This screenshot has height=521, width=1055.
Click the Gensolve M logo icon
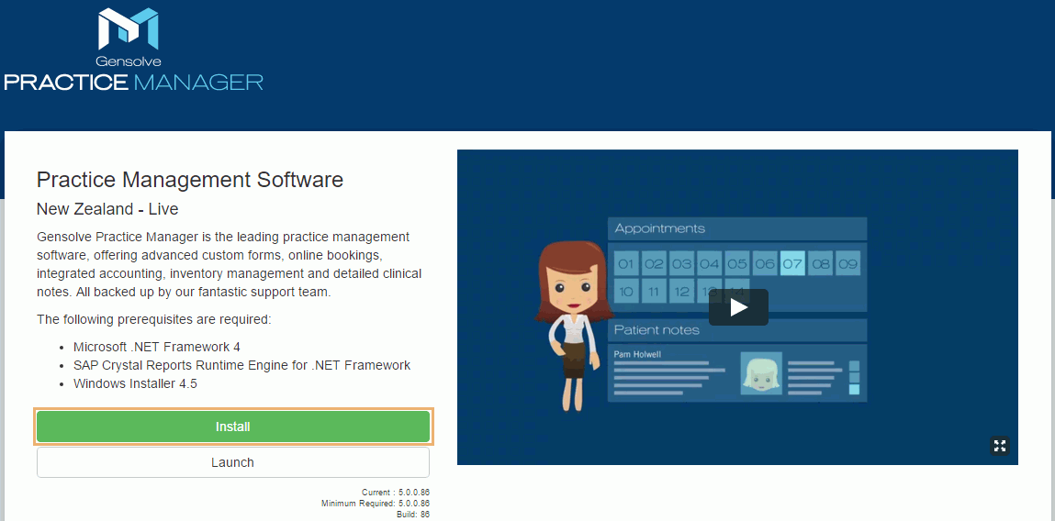click(128, 28)
